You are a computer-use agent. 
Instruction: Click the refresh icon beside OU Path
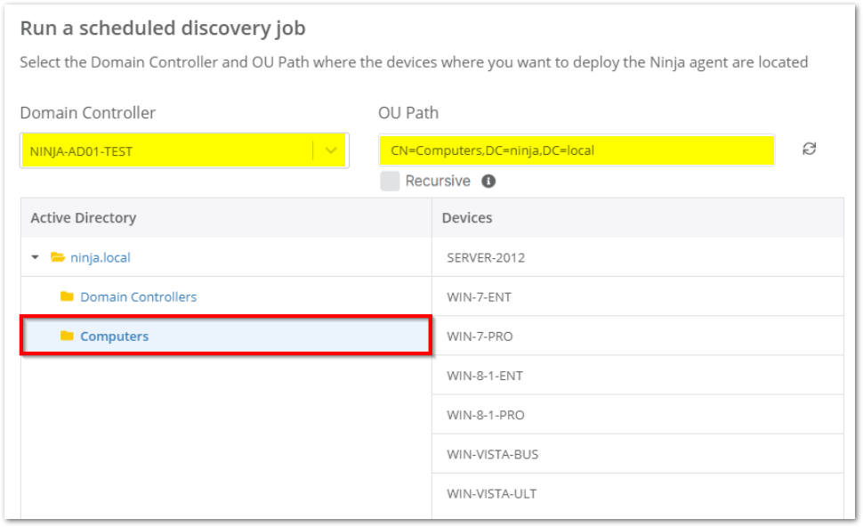pyautogui.click(x=808, y=150)
